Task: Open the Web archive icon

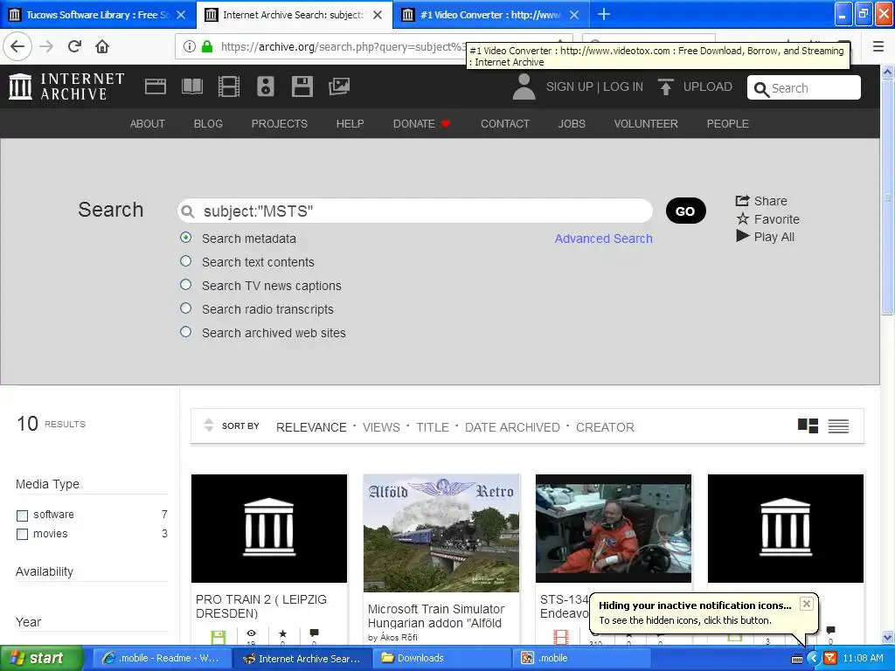Action: tap(156, 86)
